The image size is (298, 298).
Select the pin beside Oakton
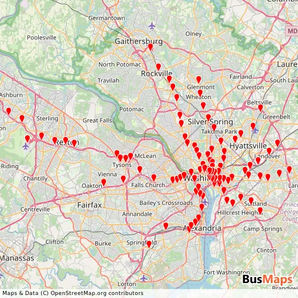click(x=104, y=182)
